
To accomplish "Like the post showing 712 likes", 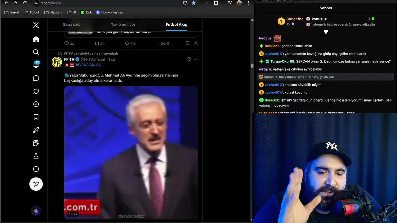I will [130, 44].
